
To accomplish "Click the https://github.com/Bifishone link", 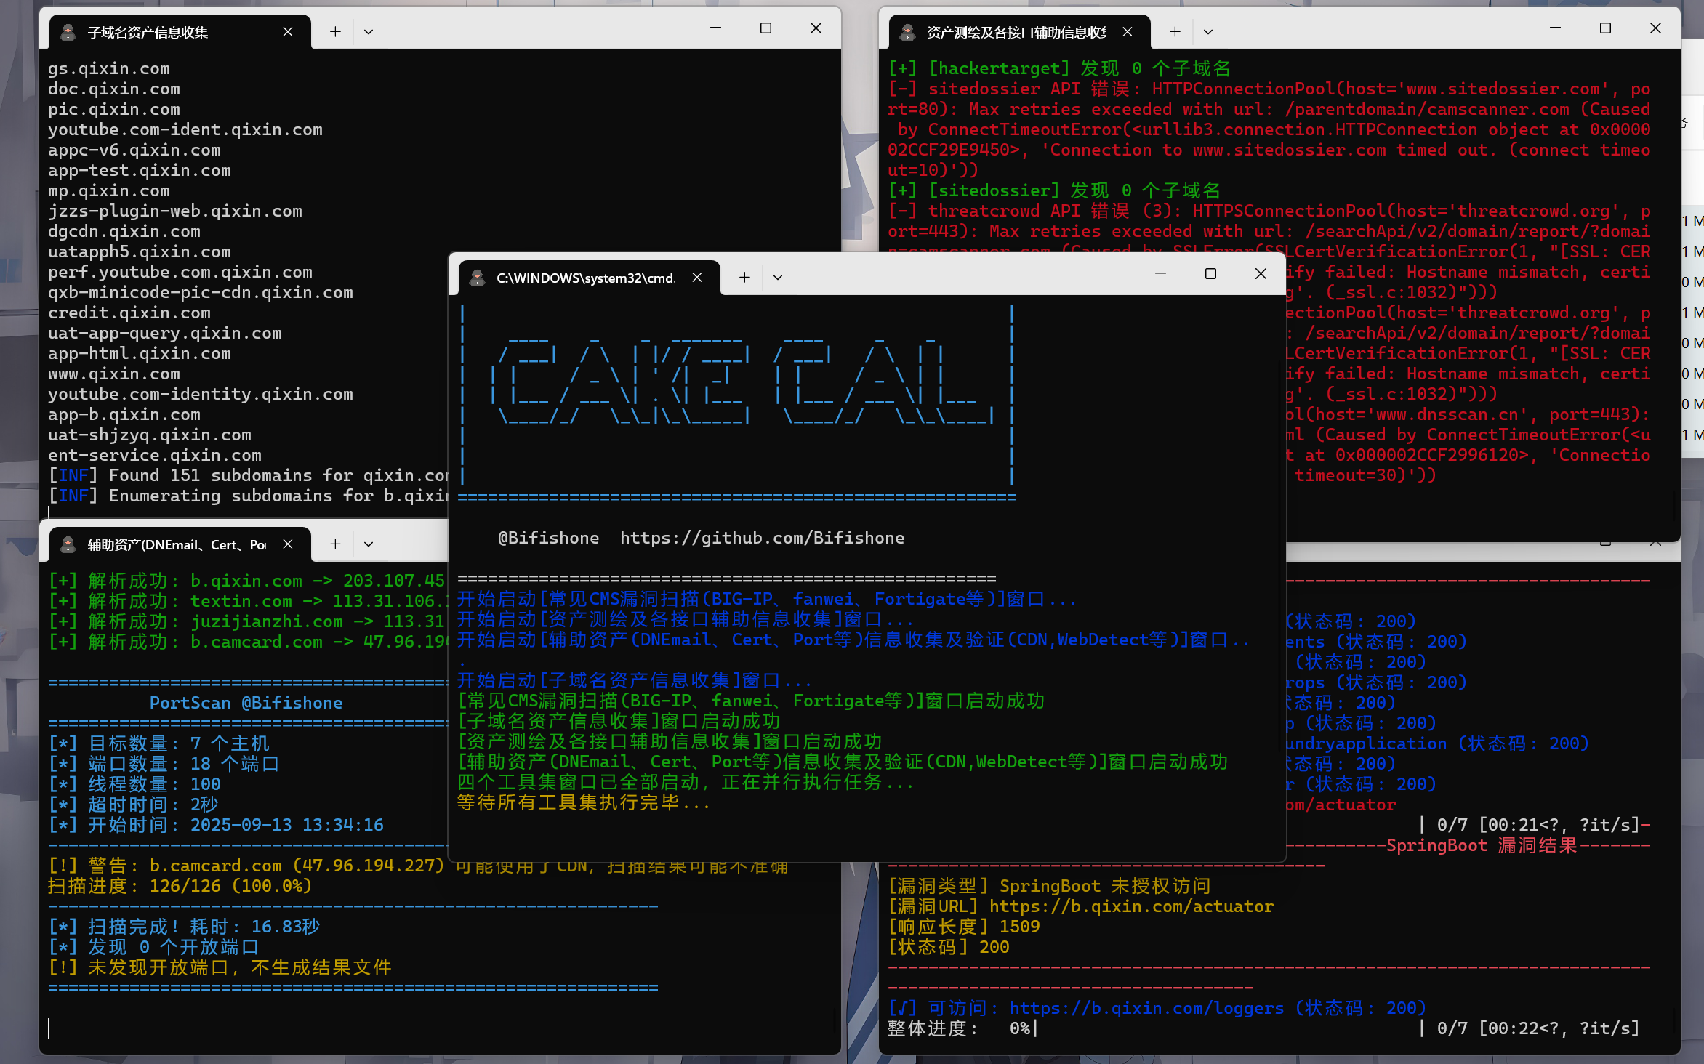I will coord(762,538).
